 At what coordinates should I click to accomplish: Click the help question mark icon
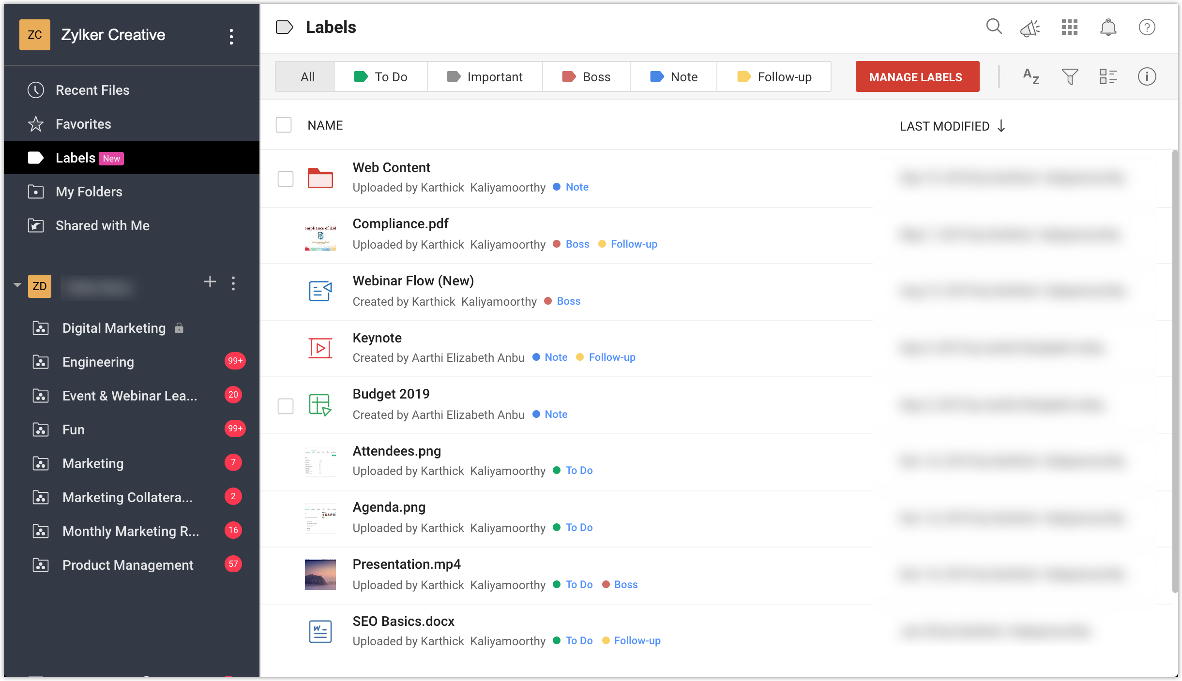pos(1147,28)
